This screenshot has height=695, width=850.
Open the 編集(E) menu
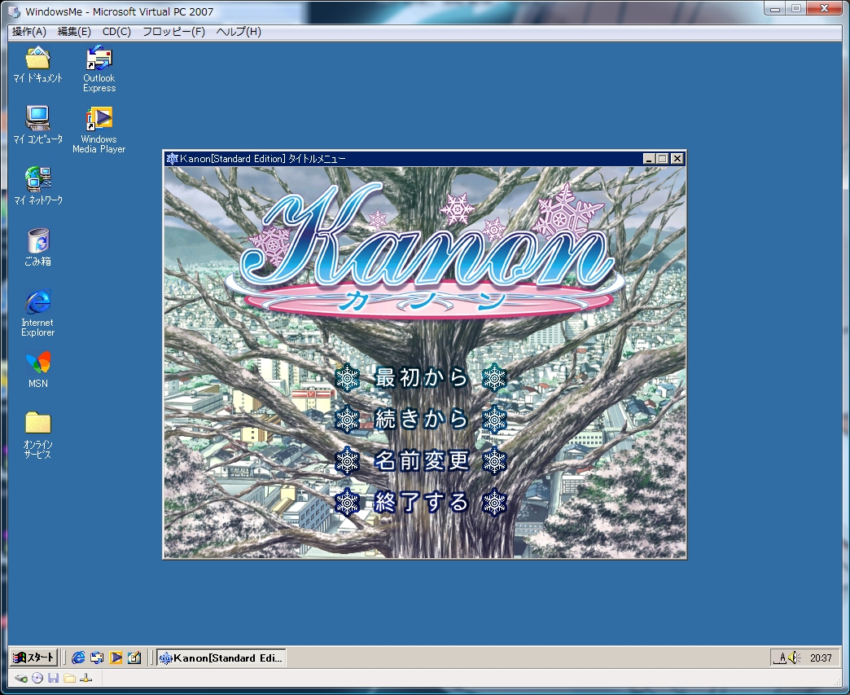[74, 32]
